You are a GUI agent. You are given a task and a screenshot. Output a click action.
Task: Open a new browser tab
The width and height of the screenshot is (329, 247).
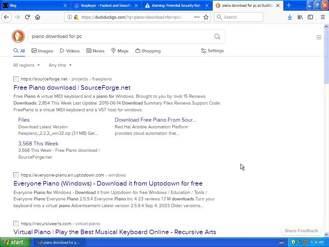[x=289, y=5]
